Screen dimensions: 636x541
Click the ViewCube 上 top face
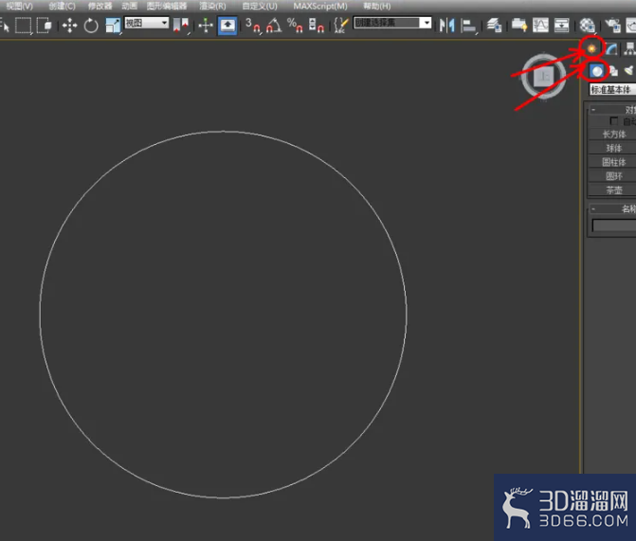543,77
